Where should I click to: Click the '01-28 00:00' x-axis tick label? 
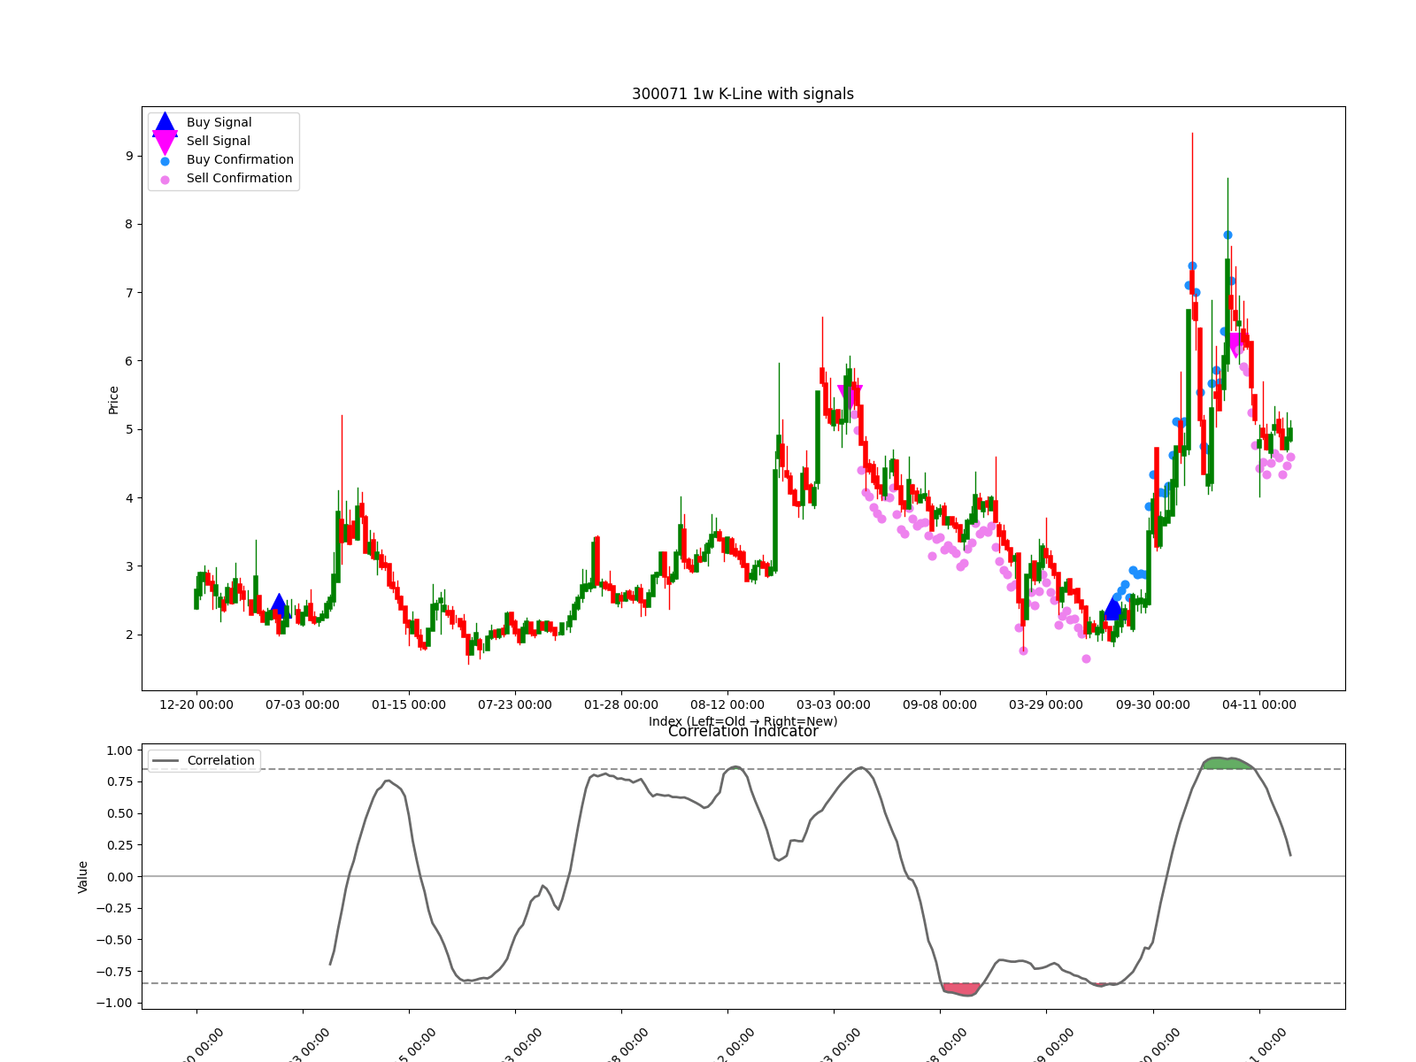tap(621, 705)
